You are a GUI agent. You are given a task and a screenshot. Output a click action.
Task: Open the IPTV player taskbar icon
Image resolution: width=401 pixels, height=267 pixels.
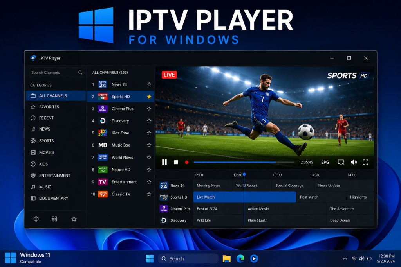click(254, 258)
